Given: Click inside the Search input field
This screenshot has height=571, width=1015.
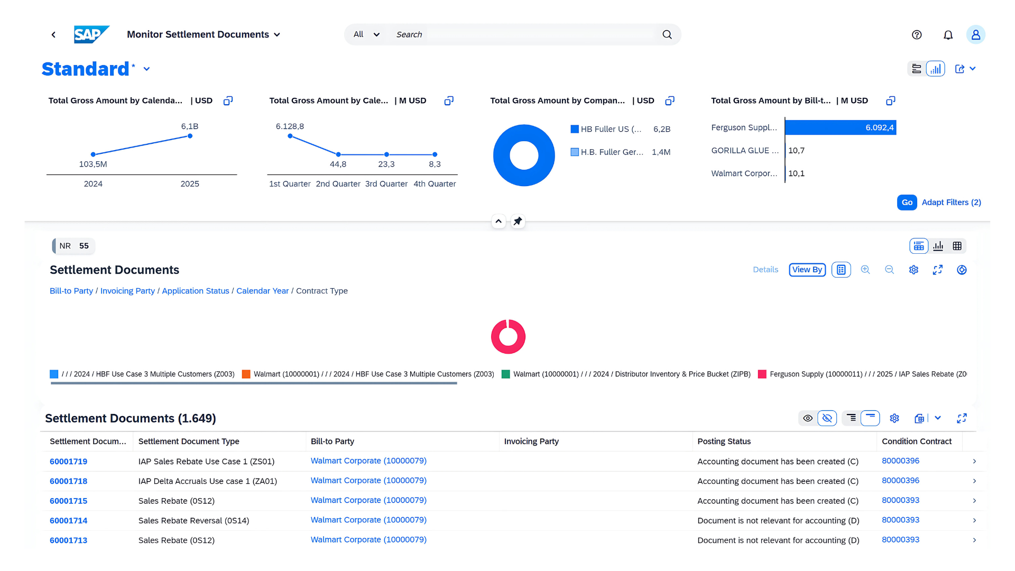Looking at the screenshot, I should (523, 34).
